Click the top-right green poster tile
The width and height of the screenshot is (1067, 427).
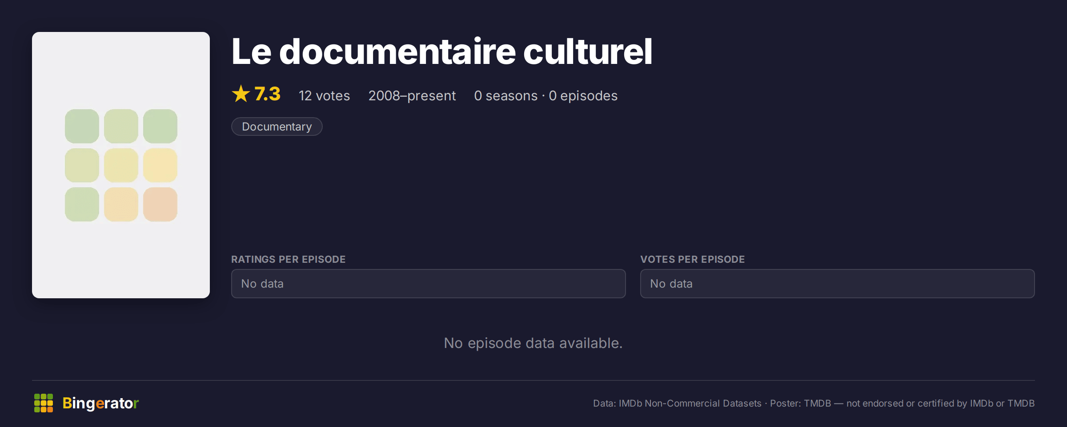pos(160,126)
